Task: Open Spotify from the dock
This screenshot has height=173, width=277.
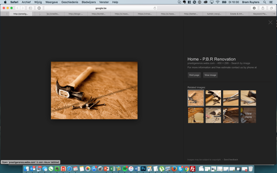Action: (125, 169)
